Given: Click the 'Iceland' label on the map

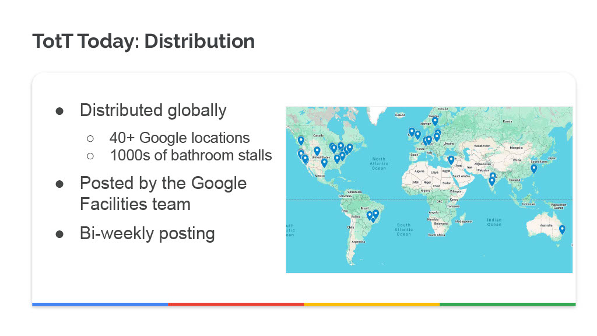Looking at the screenshot, I should [x=400, y=115].
